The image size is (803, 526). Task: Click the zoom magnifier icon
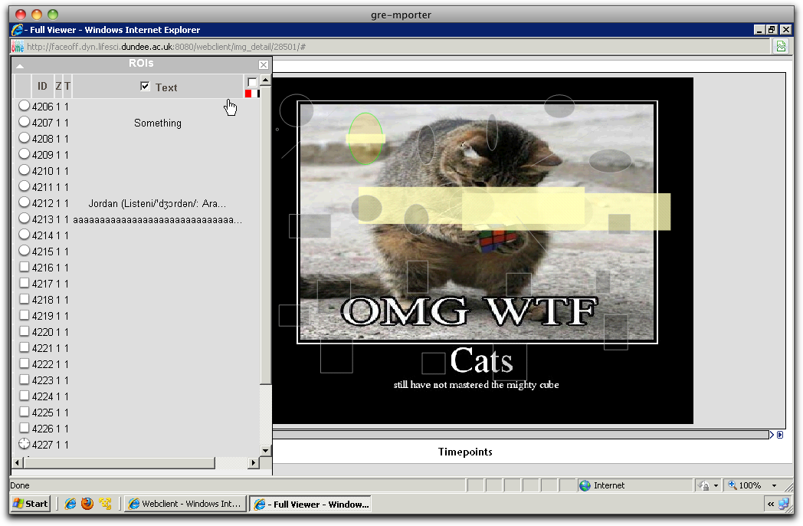click(733, 485)
